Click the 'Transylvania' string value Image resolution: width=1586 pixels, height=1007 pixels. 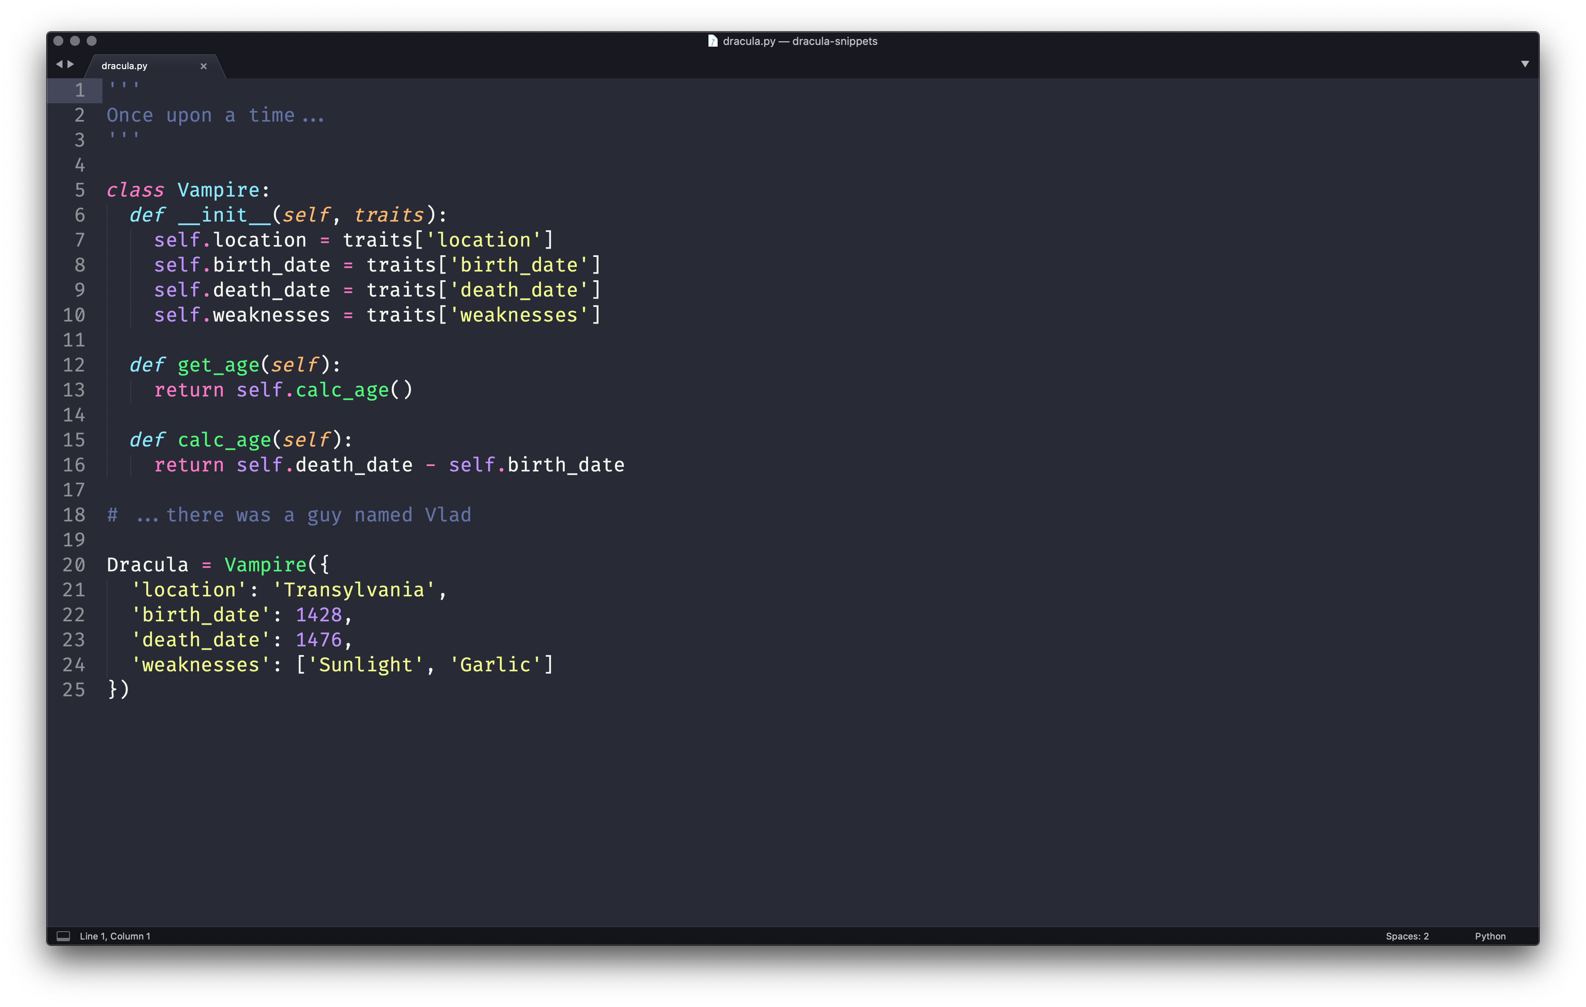pos(354,590)
